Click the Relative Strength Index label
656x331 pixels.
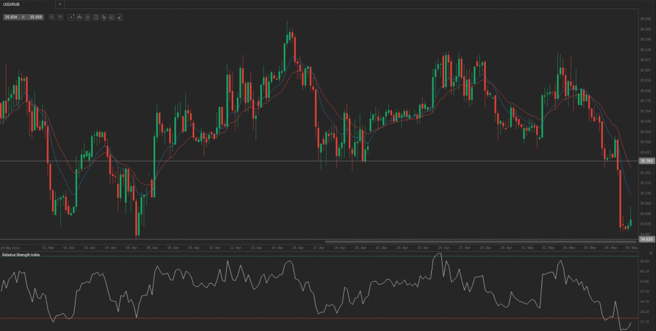pyautogui.click(x=20, y=255)
